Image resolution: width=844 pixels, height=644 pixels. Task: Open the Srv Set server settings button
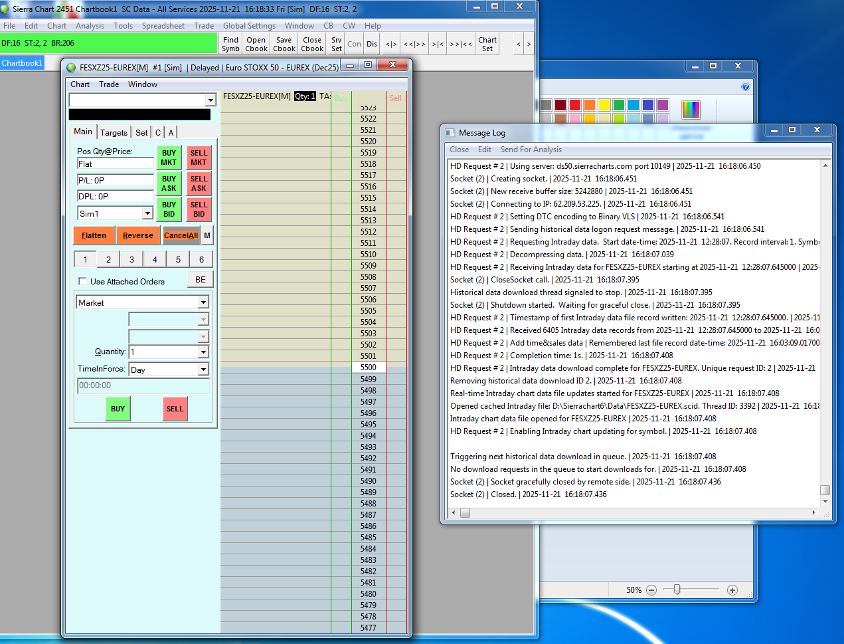click(x=337, y=44)
